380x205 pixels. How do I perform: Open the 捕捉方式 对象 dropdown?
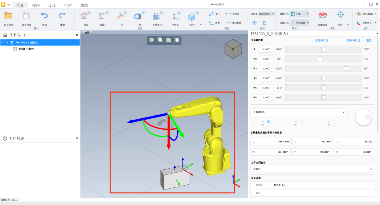pos(299,14)
